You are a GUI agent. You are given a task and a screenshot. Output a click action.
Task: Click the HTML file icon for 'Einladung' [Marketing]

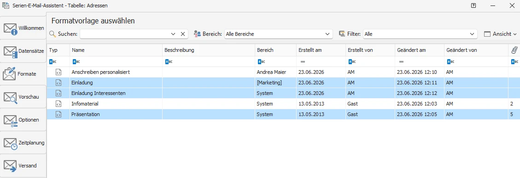coord(58,83)
